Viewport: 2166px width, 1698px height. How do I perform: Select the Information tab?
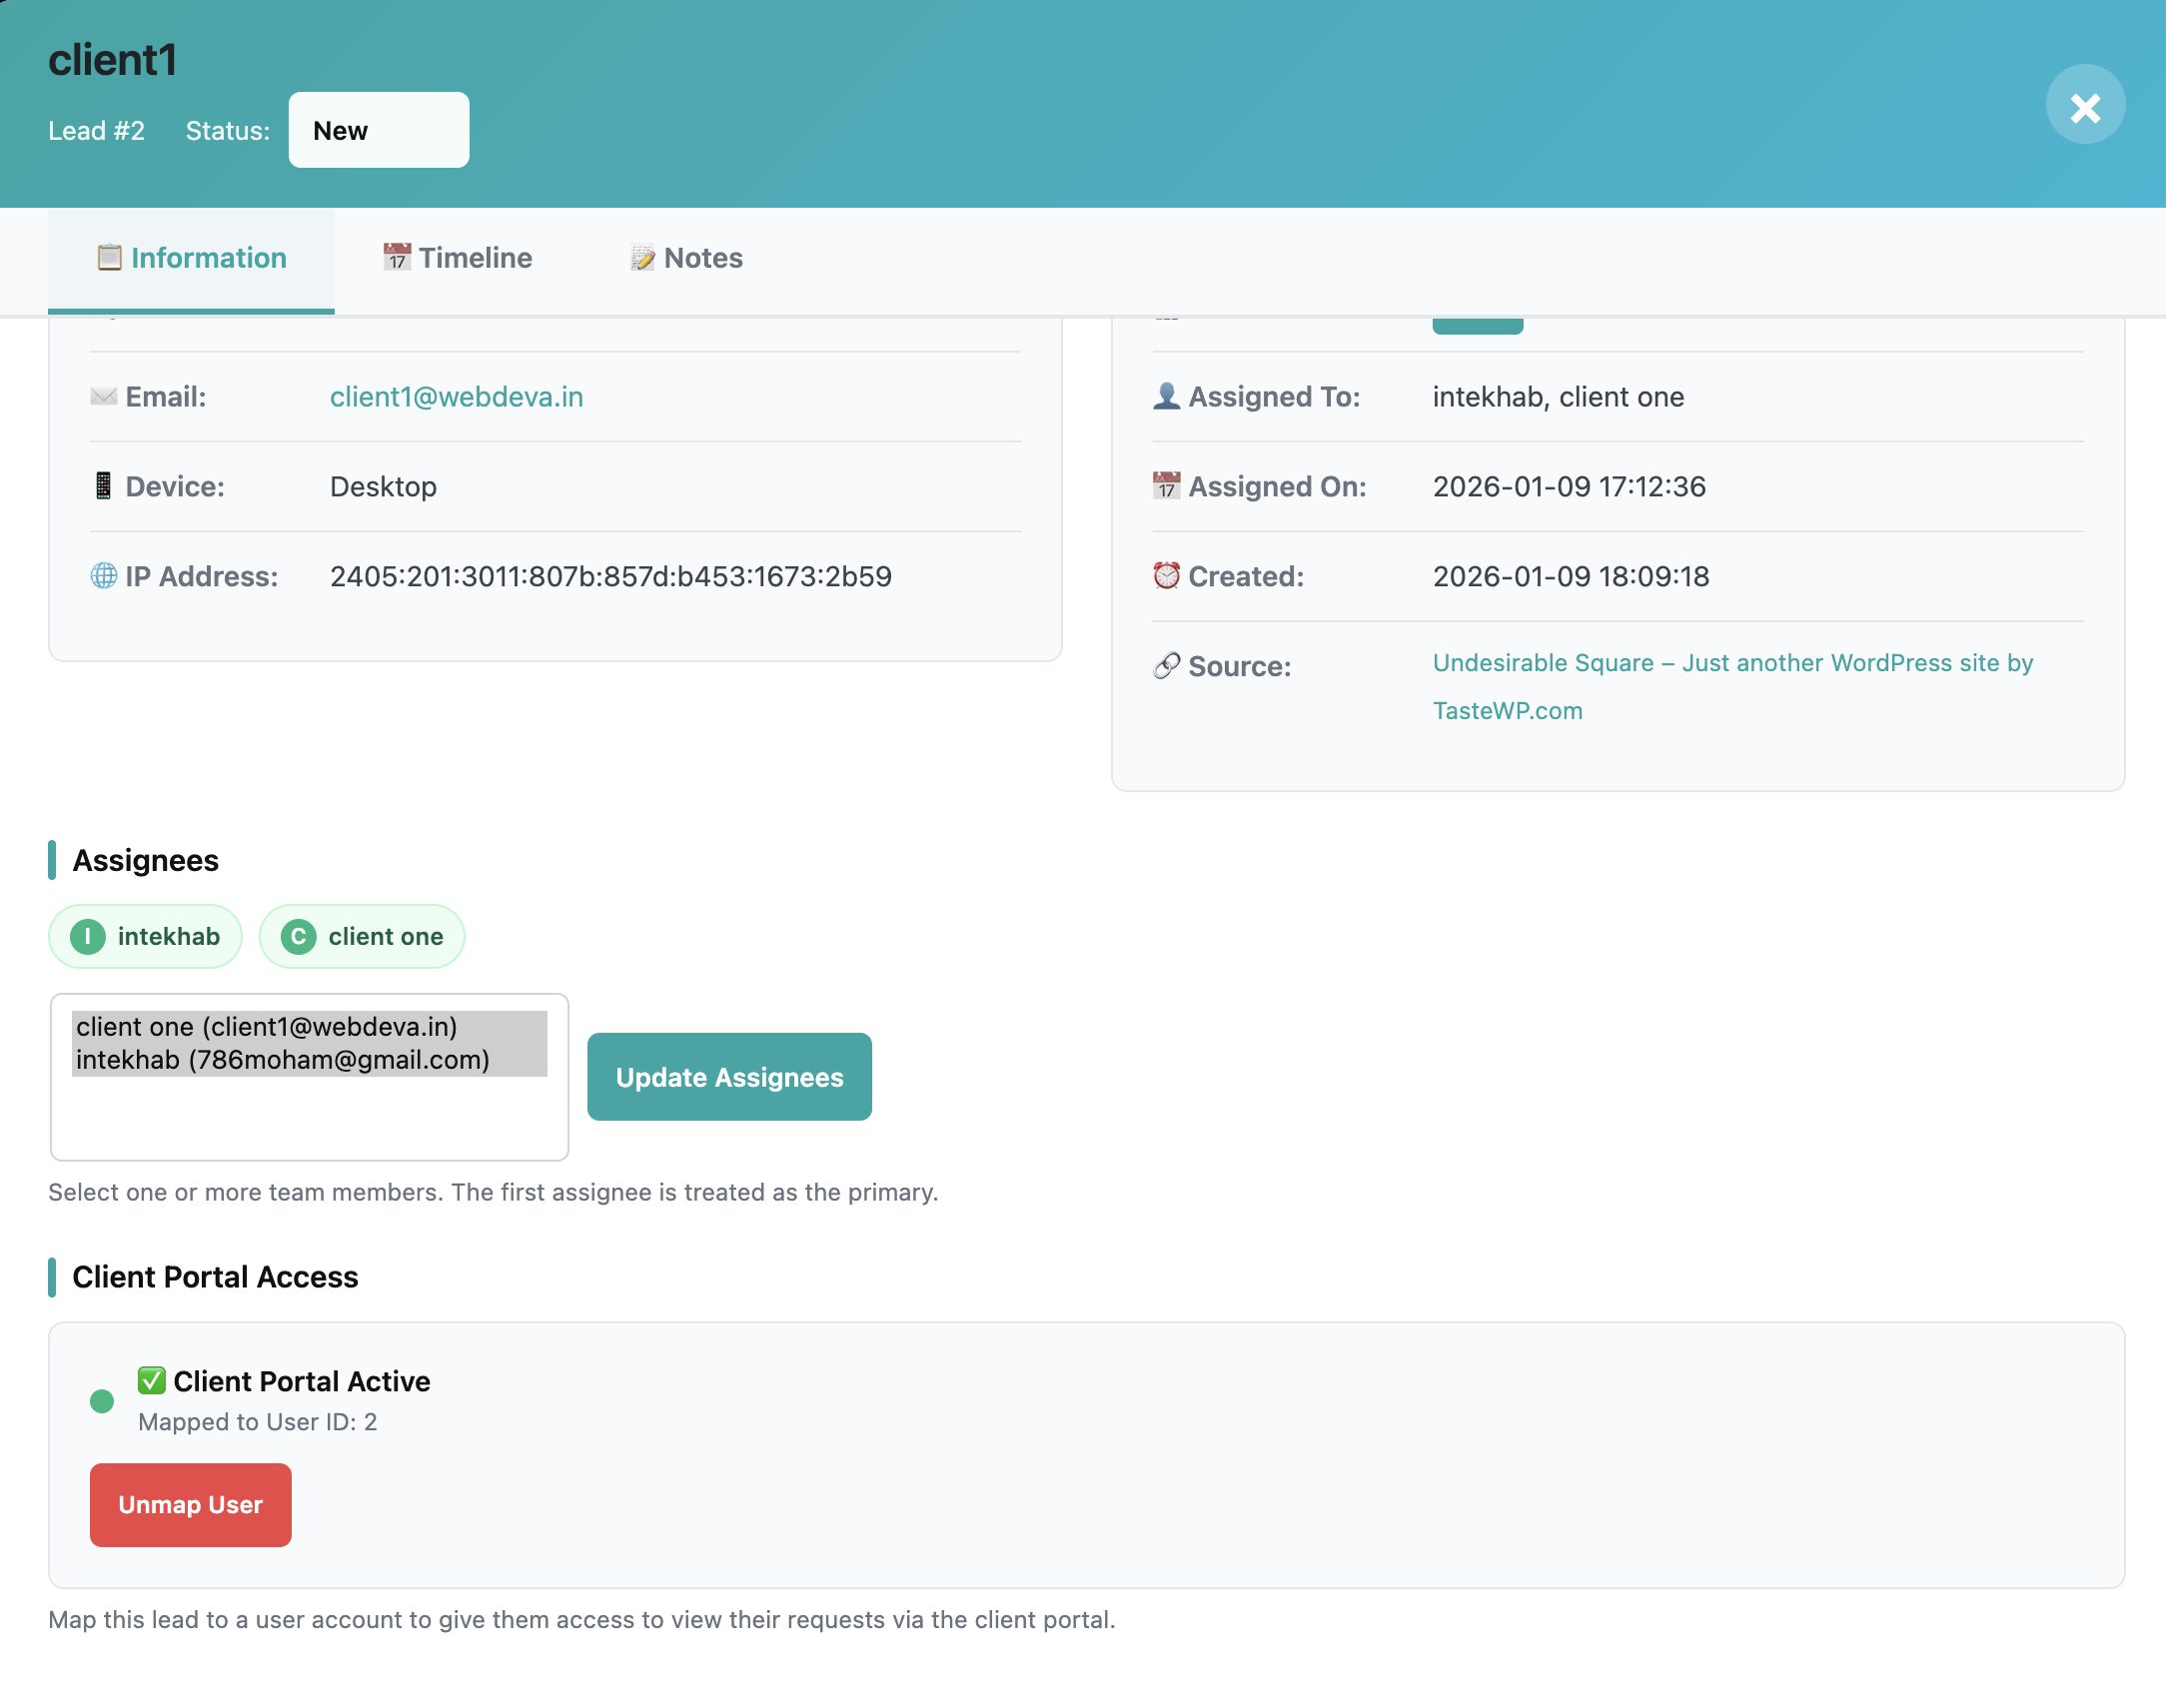coord(192,259)
